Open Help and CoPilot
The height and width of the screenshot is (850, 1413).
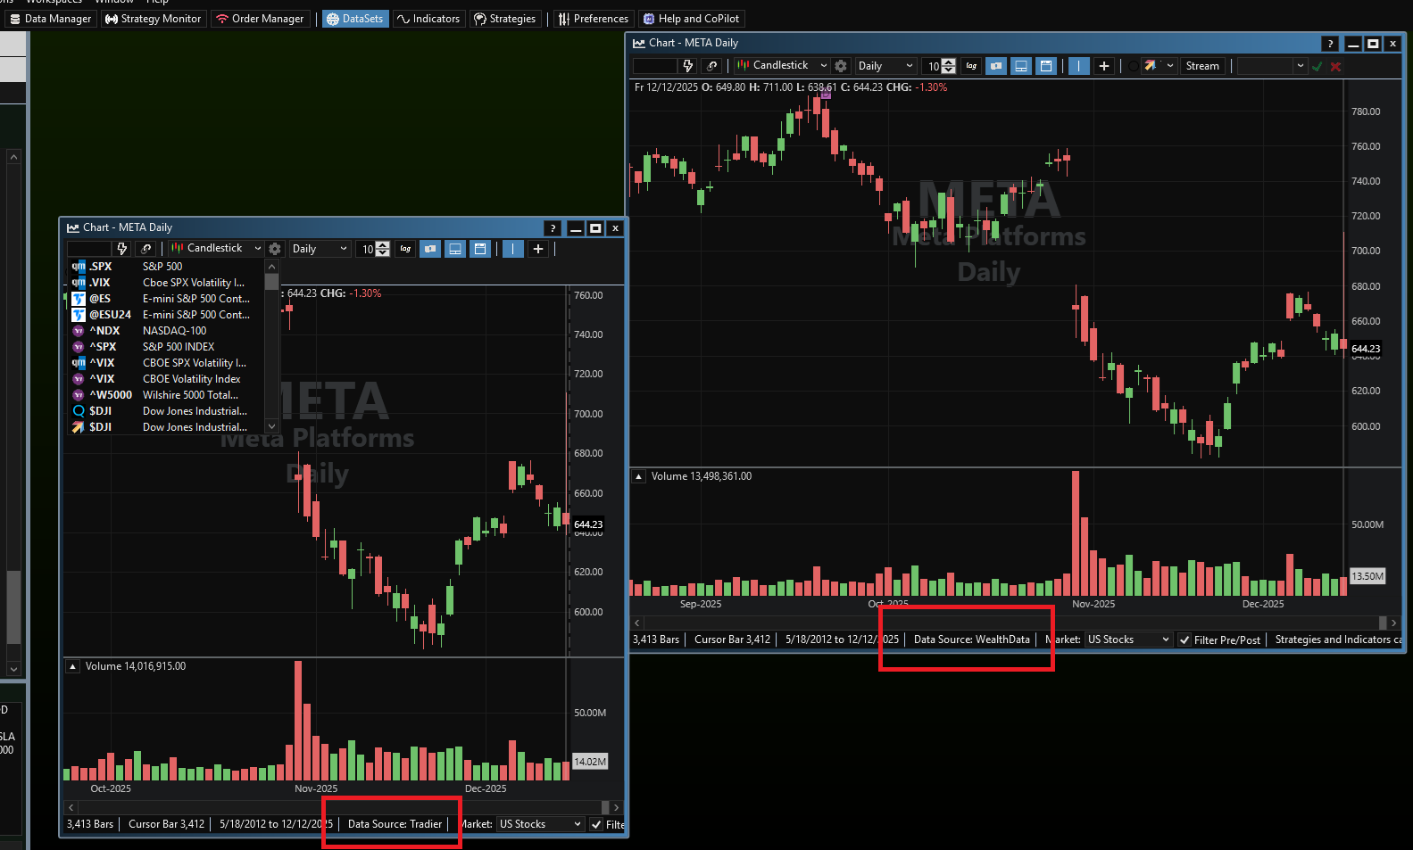(x=692, y=19)
